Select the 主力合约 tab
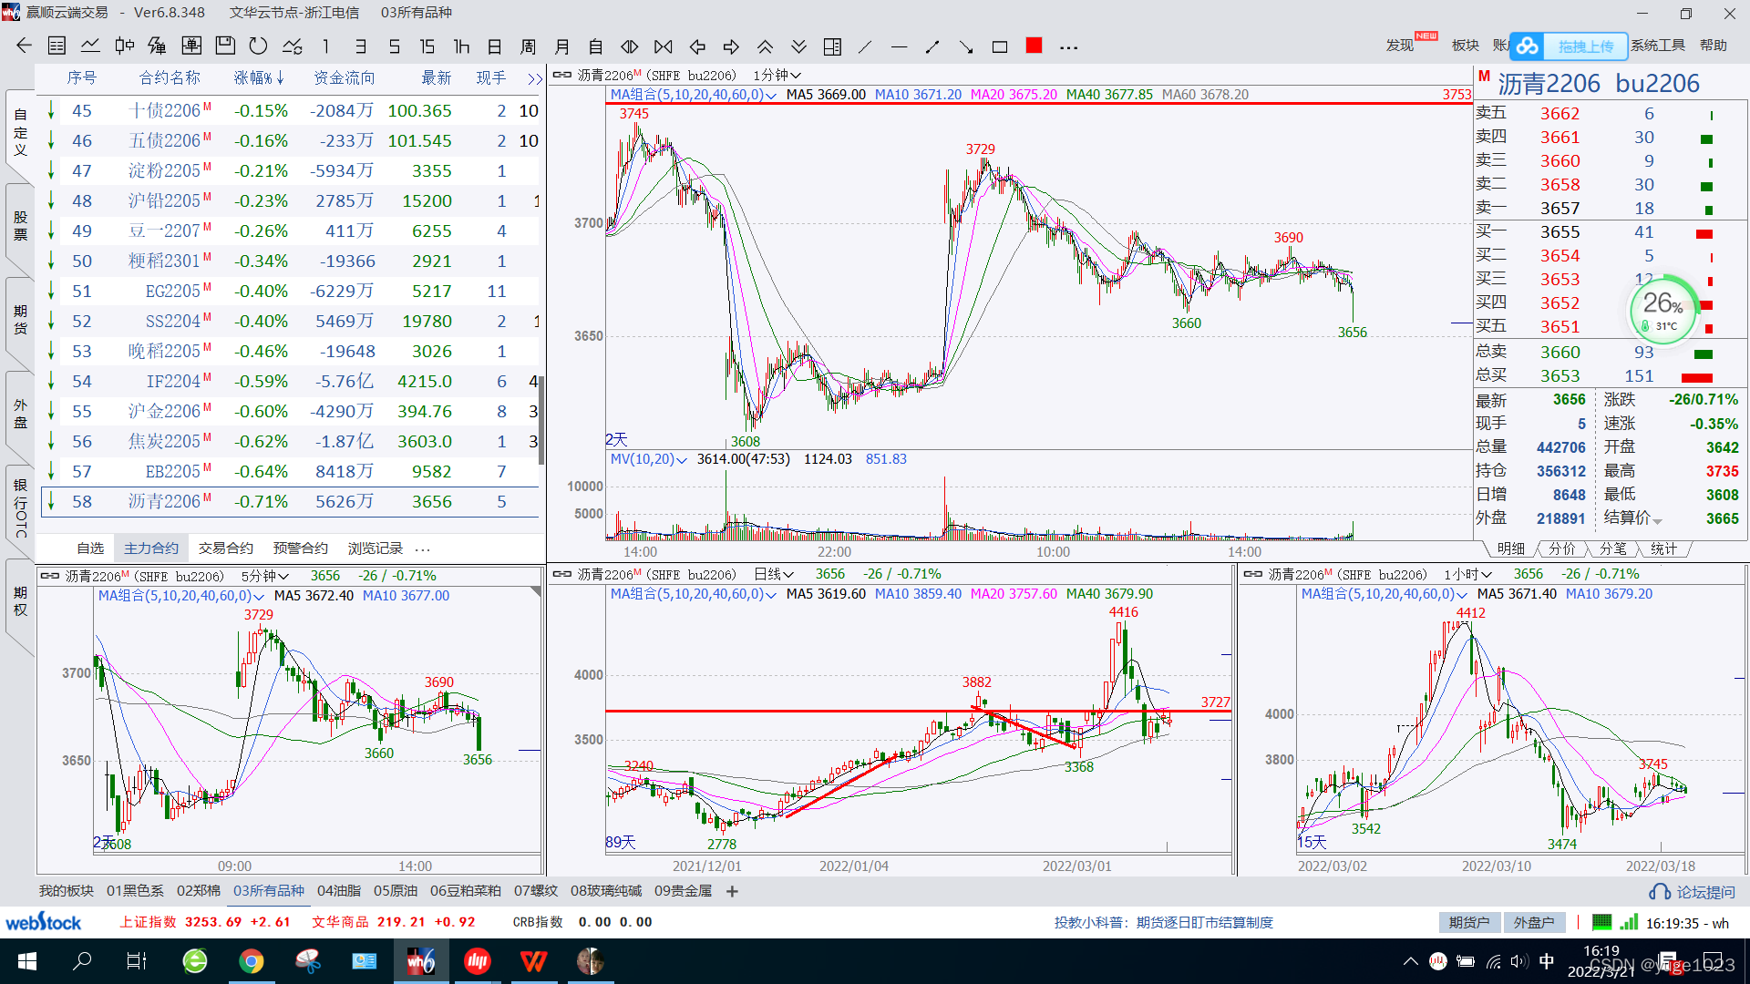The width and height of the screenshot is (1750, 984). click(151, 548)
